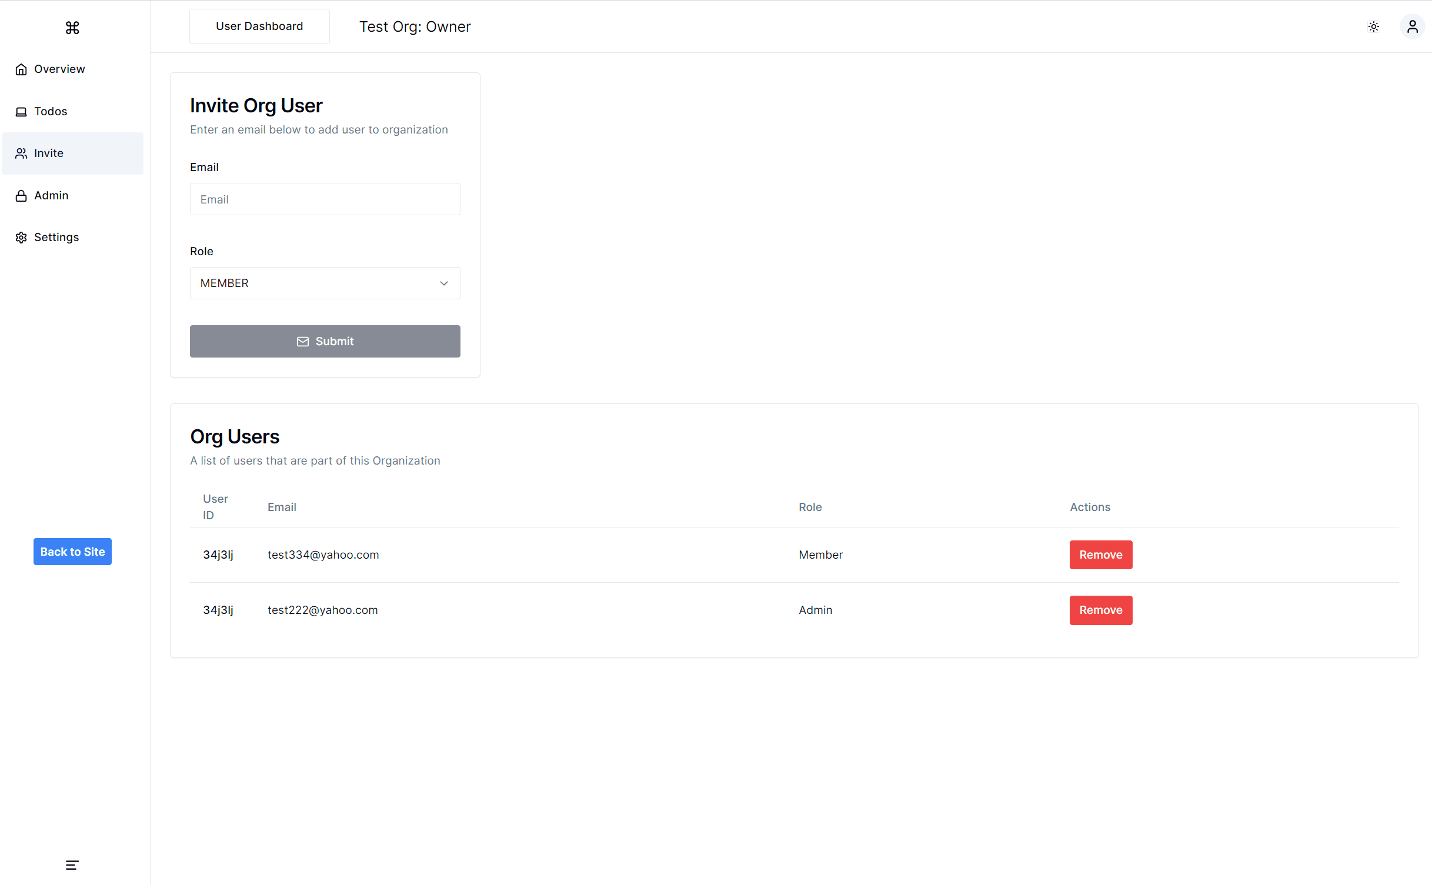This screenshot has width=1432, height=885.
Task: Click the command logo icon in sidebar
Action: click(72, 28)
